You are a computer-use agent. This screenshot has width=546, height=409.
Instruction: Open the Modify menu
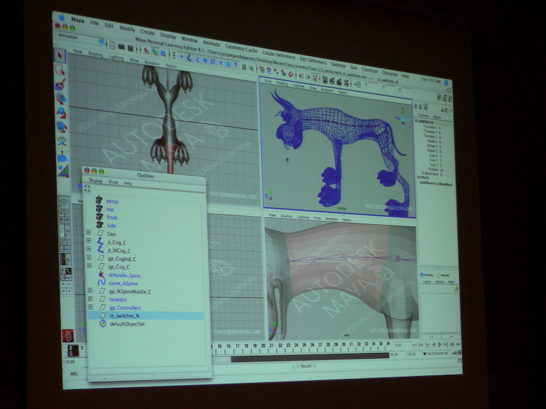pos(127,29)
